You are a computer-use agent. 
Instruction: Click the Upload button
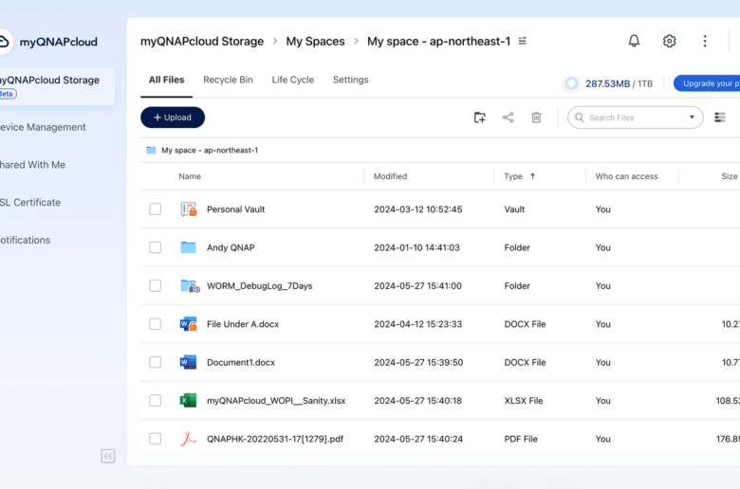pyautogui.click(x=173, y=118)
